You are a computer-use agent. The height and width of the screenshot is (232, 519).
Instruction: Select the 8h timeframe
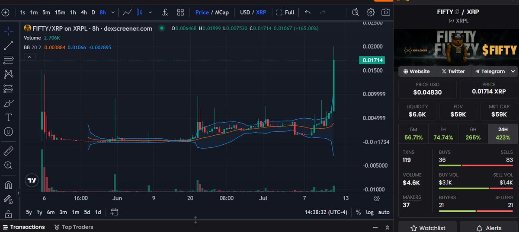click(103, 13)
